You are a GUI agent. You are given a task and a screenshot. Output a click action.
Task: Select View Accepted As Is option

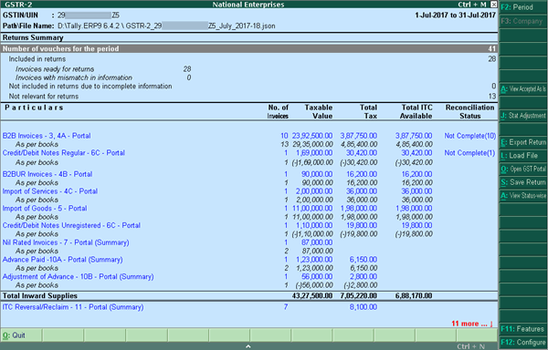tap(523, 89)
